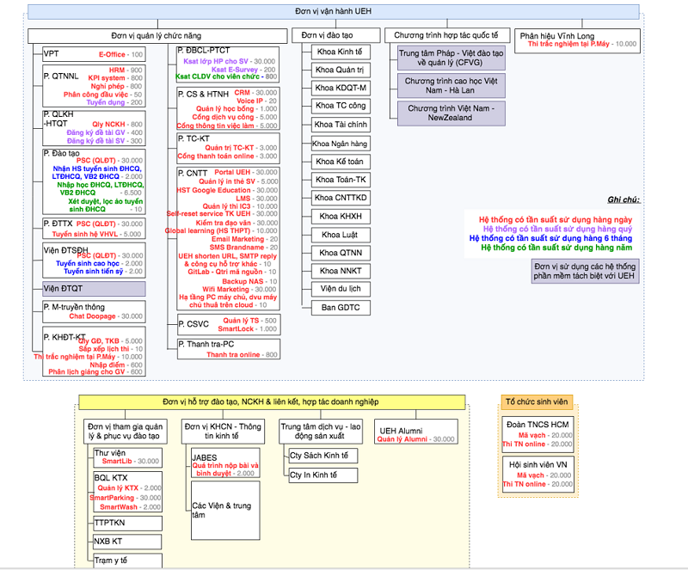Select 'Đơn vị KHCN - Thông tin kinh tế' box

click(223, 432)
